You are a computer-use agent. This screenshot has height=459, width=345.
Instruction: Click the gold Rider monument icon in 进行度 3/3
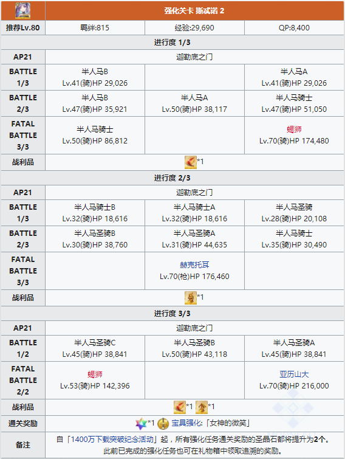point(202,407)
